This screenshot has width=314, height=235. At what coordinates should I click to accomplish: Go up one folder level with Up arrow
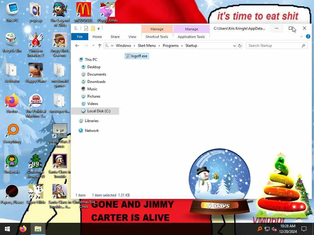pyautogui.click(x=100, y=46)
